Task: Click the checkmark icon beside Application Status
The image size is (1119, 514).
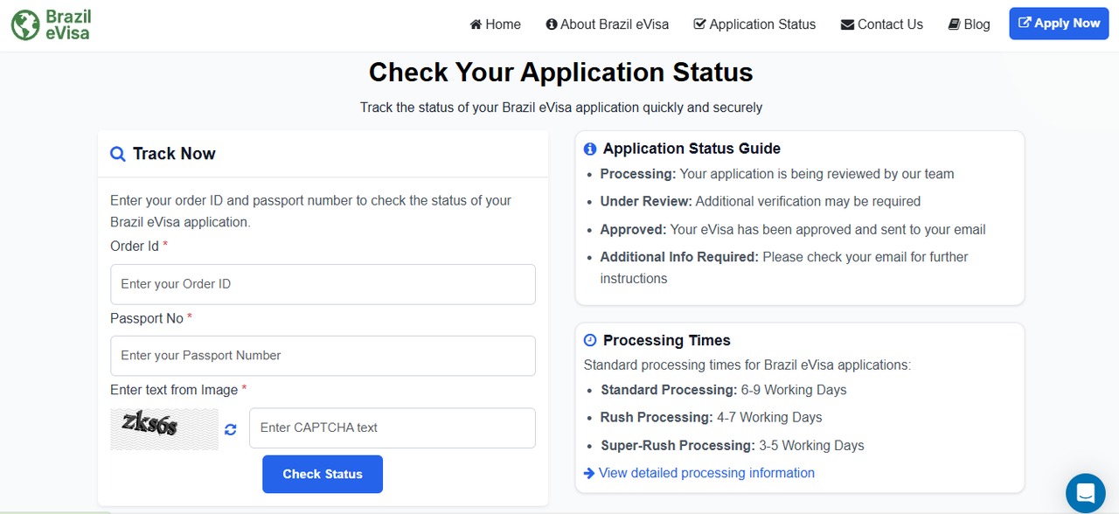Action: 699,24
